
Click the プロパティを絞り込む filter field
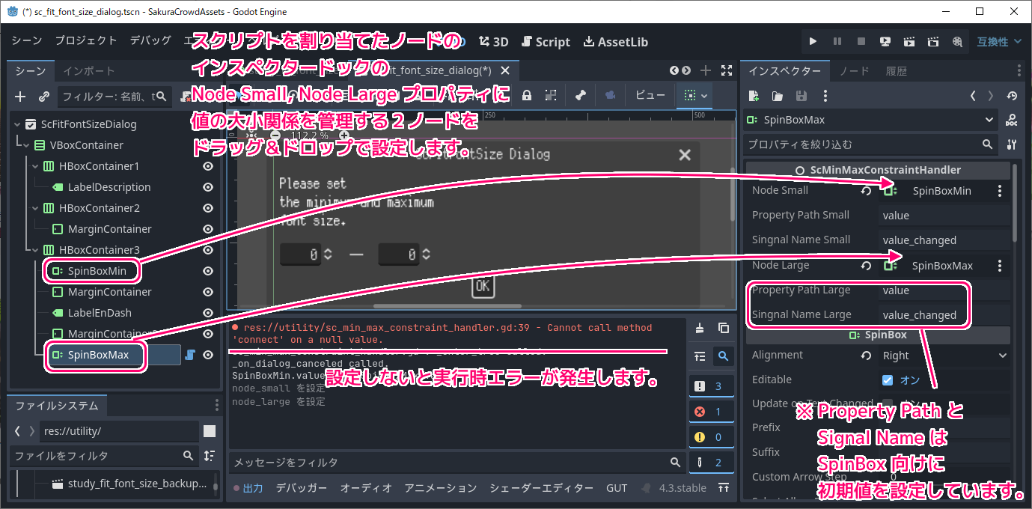click(x=870, y=144)
